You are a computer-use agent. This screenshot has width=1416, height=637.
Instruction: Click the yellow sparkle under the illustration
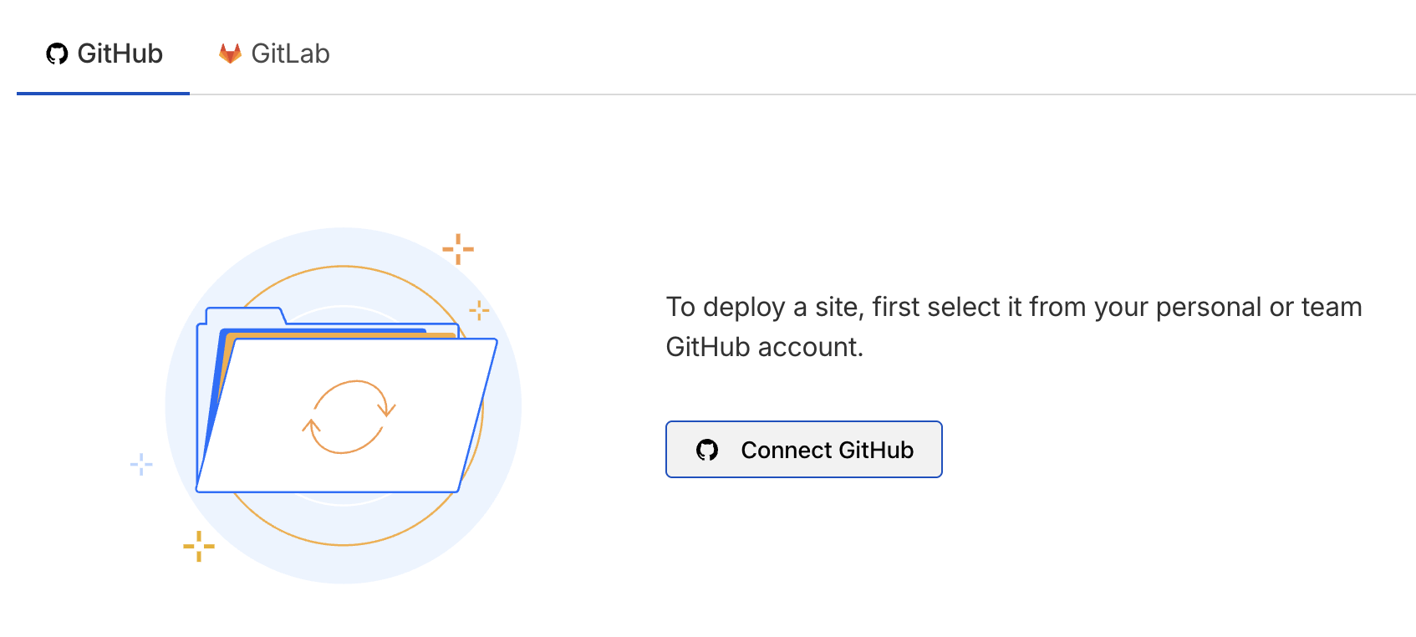199,546
